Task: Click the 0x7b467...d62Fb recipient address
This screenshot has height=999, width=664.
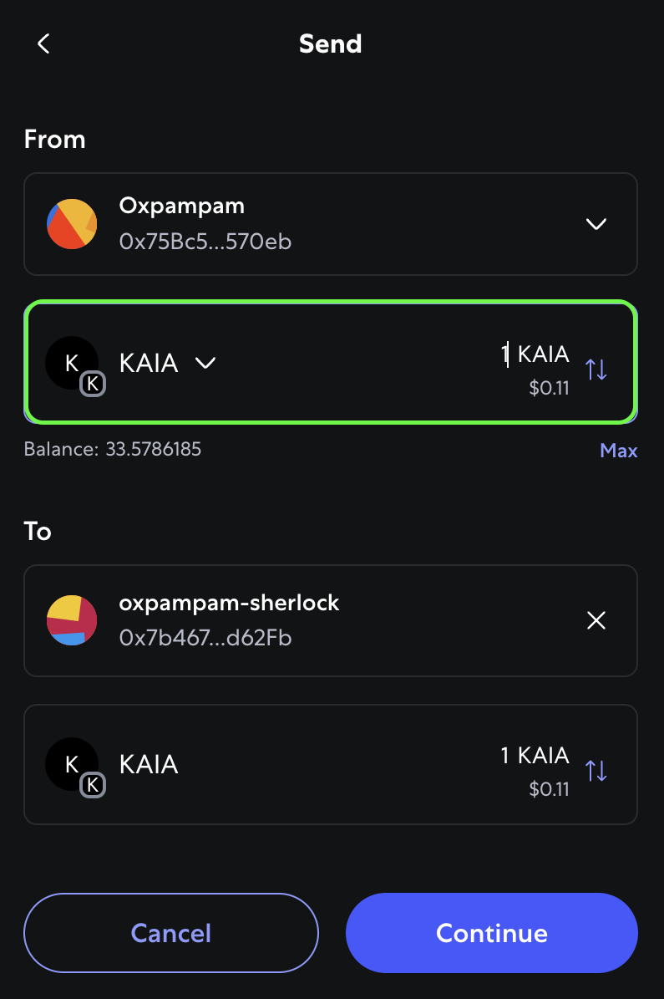Action: click(205, 638)
